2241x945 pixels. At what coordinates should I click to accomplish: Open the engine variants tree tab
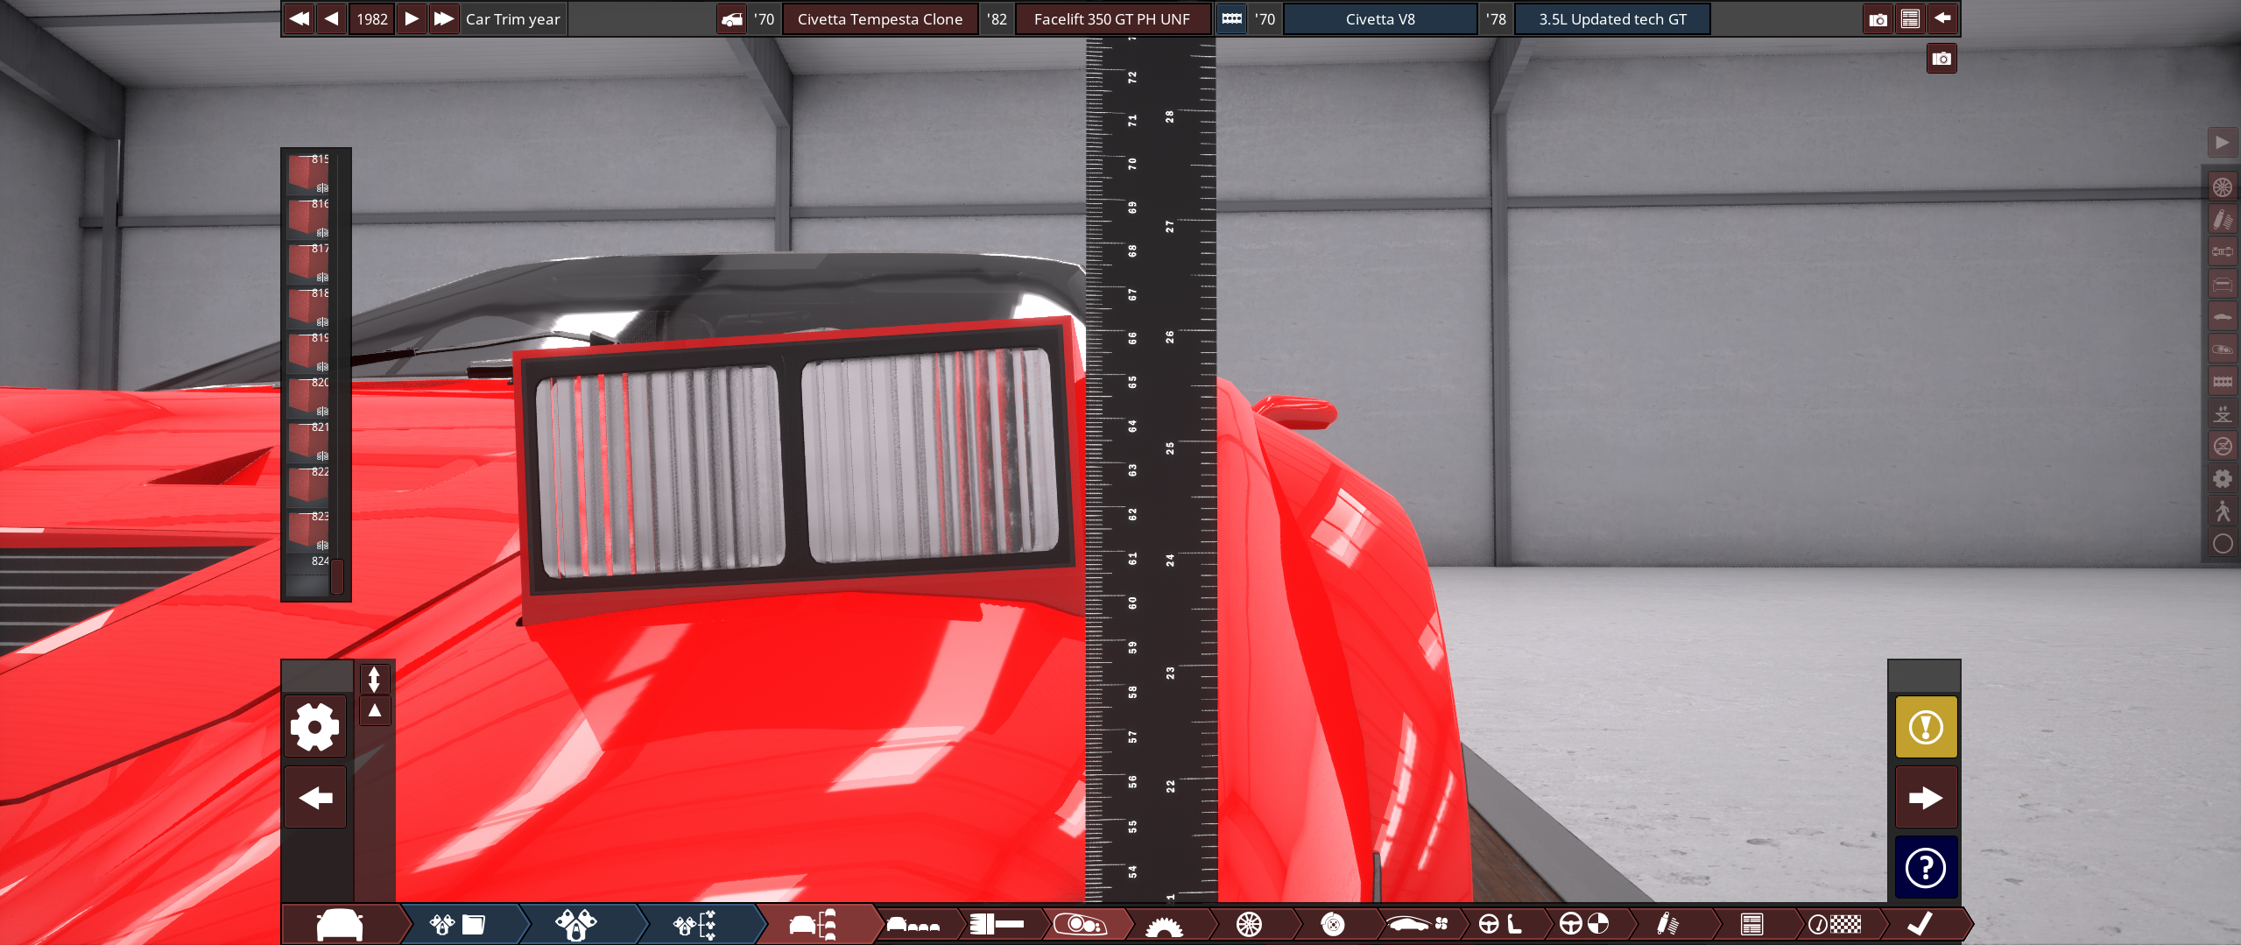click(x=694, y=924)
